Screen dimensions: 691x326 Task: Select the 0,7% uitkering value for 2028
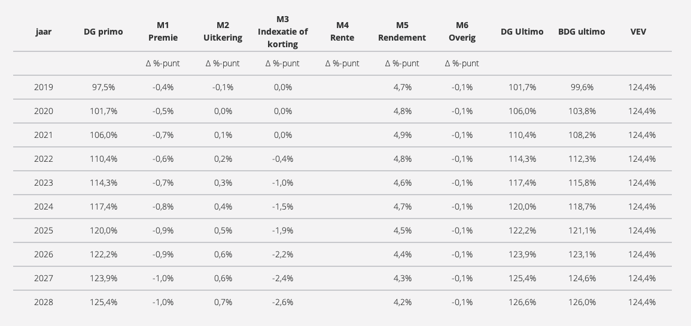[x=223, y=302]
